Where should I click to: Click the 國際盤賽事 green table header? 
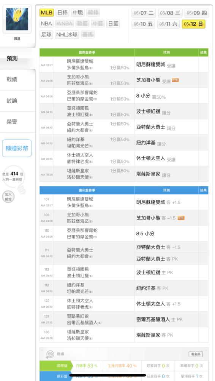click(x=87, y=53)
